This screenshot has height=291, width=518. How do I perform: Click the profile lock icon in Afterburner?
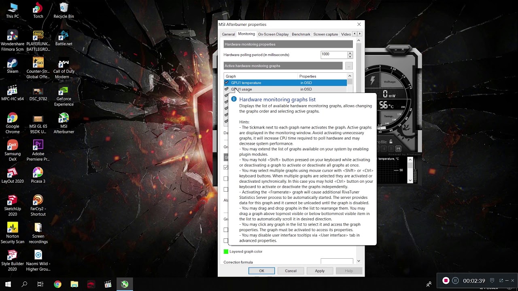(x=391, y=142)
